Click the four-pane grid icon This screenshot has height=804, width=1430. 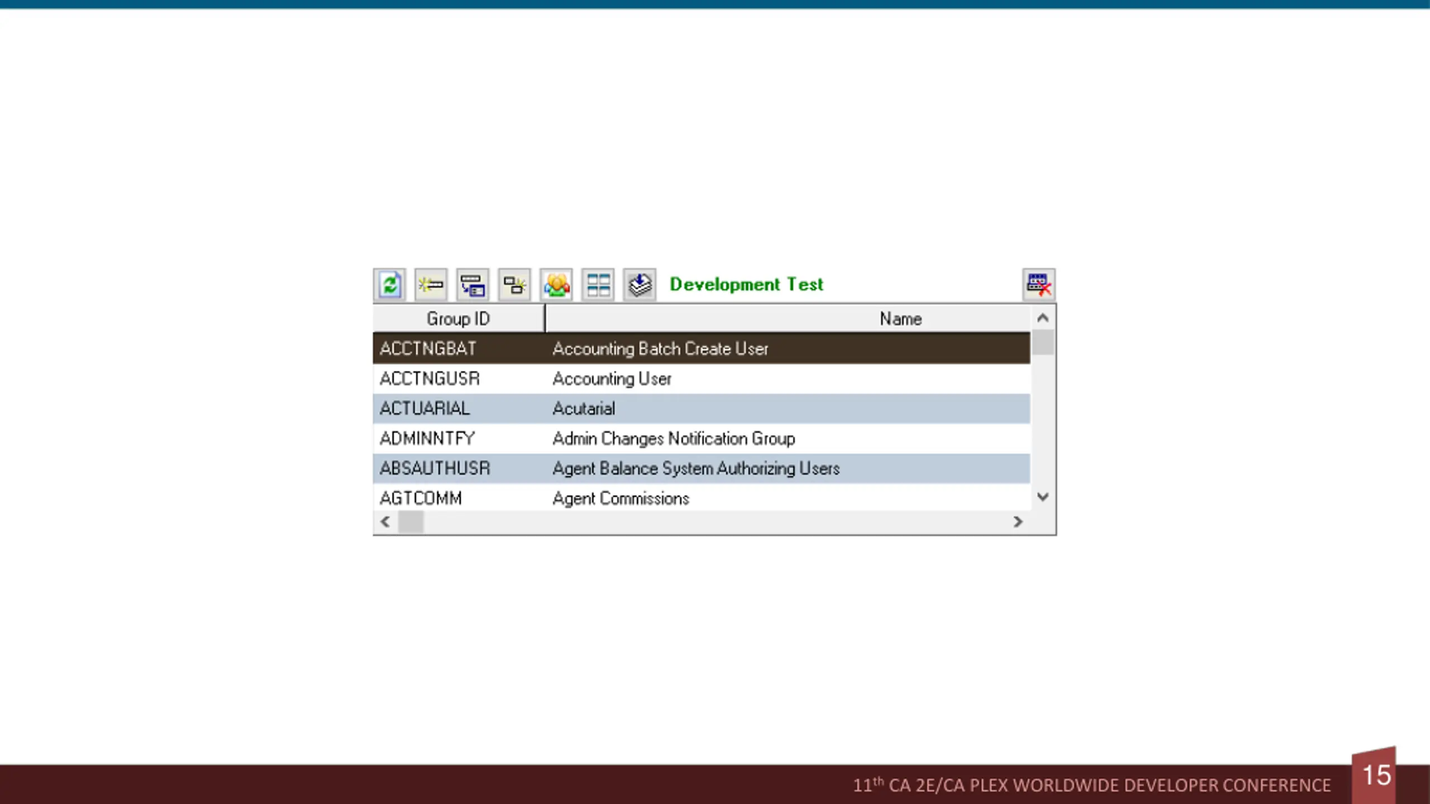pyautogui.click(x=598, y=285)
